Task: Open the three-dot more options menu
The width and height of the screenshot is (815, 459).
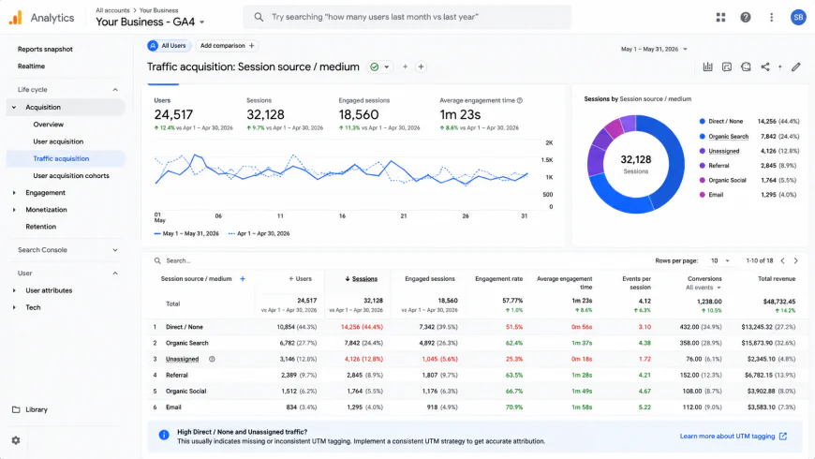Action: click(x=771, y=17)
